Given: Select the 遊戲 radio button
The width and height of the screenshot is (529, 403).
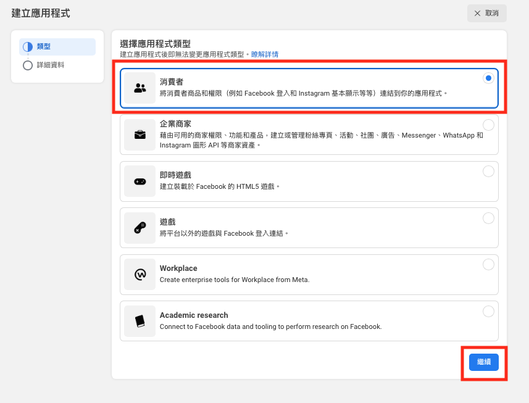Looking at the screenshot, I should point(488,218).
